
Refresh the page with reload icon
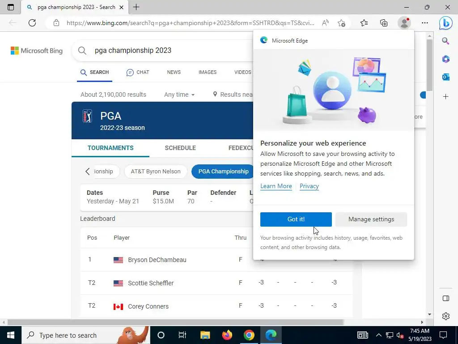[x=32, y=23]
